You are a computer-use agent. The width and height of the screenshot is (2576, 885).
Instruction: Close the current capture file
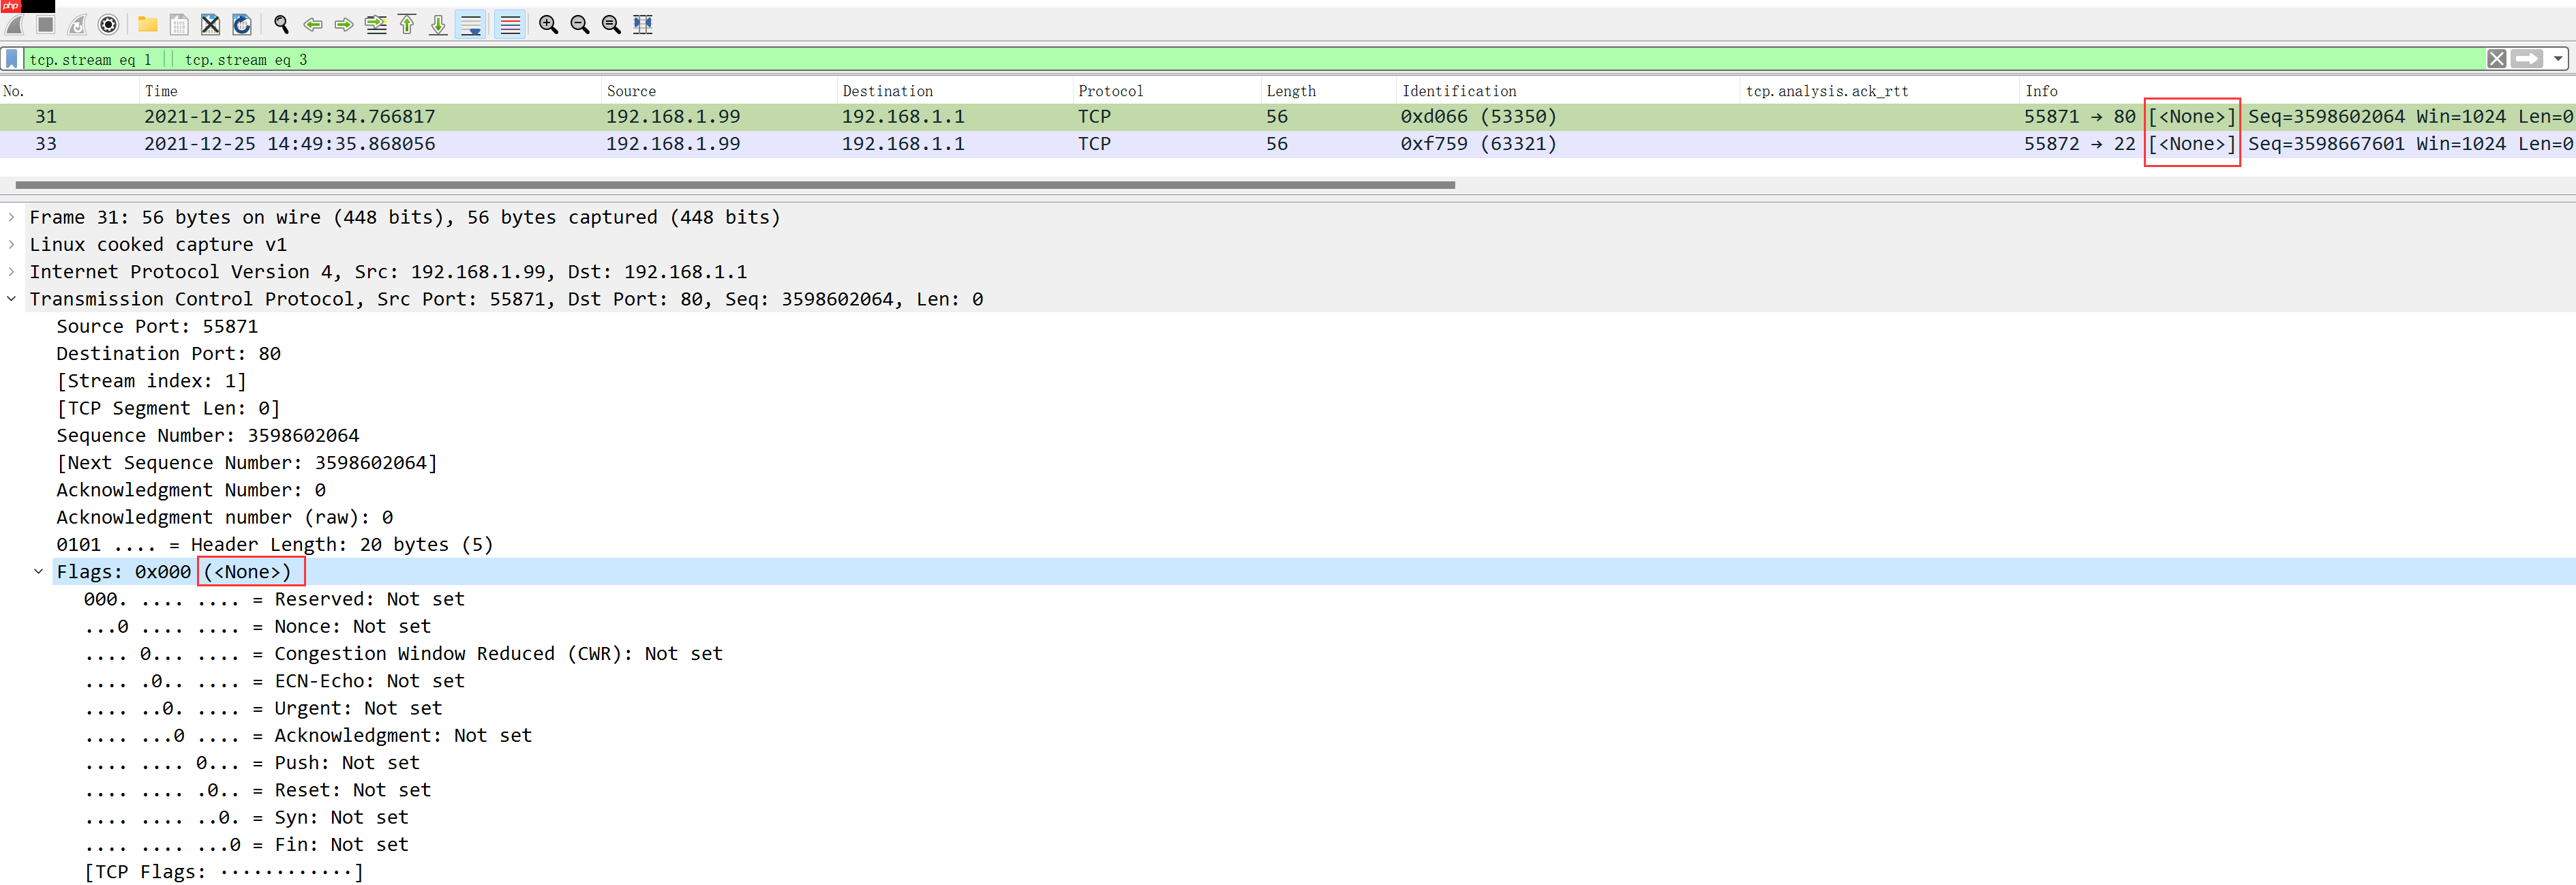(x=210, y=25)
